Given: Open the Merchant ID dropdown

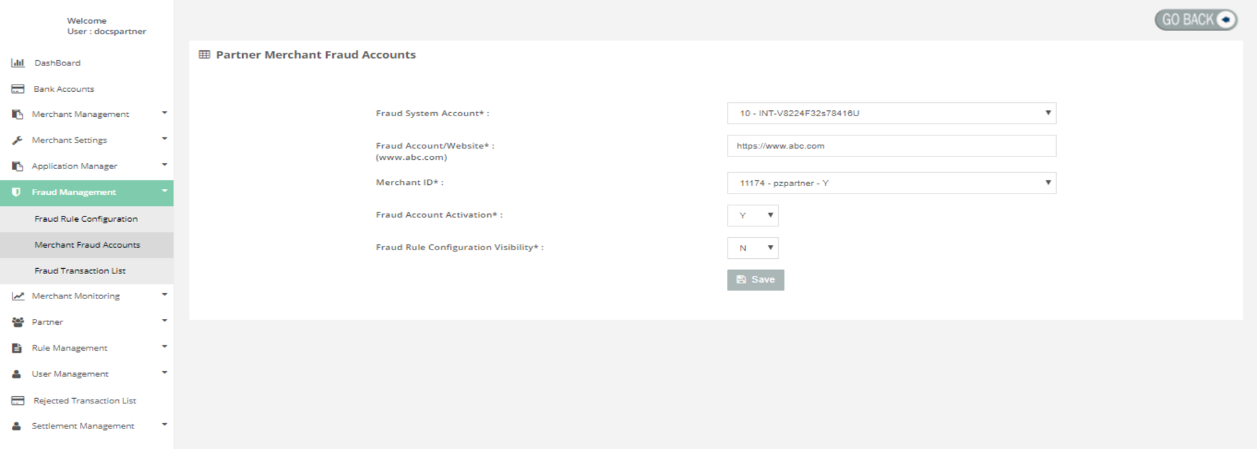Looking at the screenshot, I should point(891,183).
